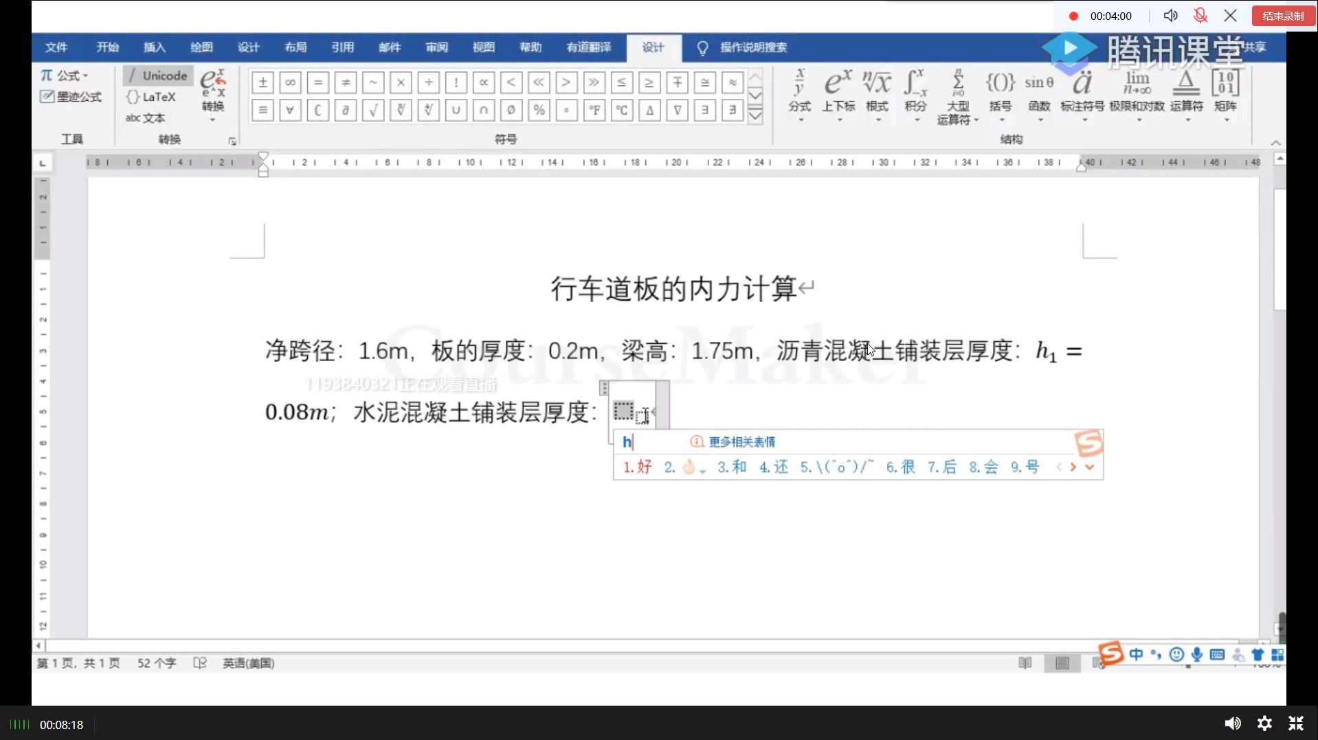
Task: Insert the percent symbol
Action: point(539,110)
